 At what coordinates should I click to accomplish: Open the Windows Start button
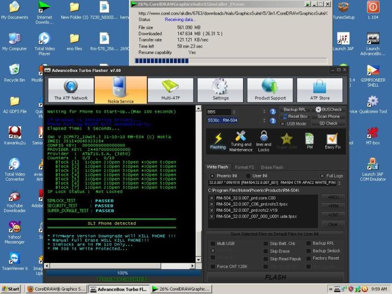click(x=10, y=289)
